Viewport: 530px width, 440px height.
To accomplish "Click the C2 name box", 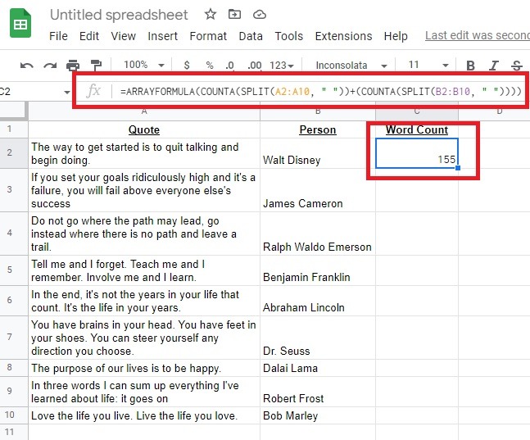I will (x=30, y=92).
